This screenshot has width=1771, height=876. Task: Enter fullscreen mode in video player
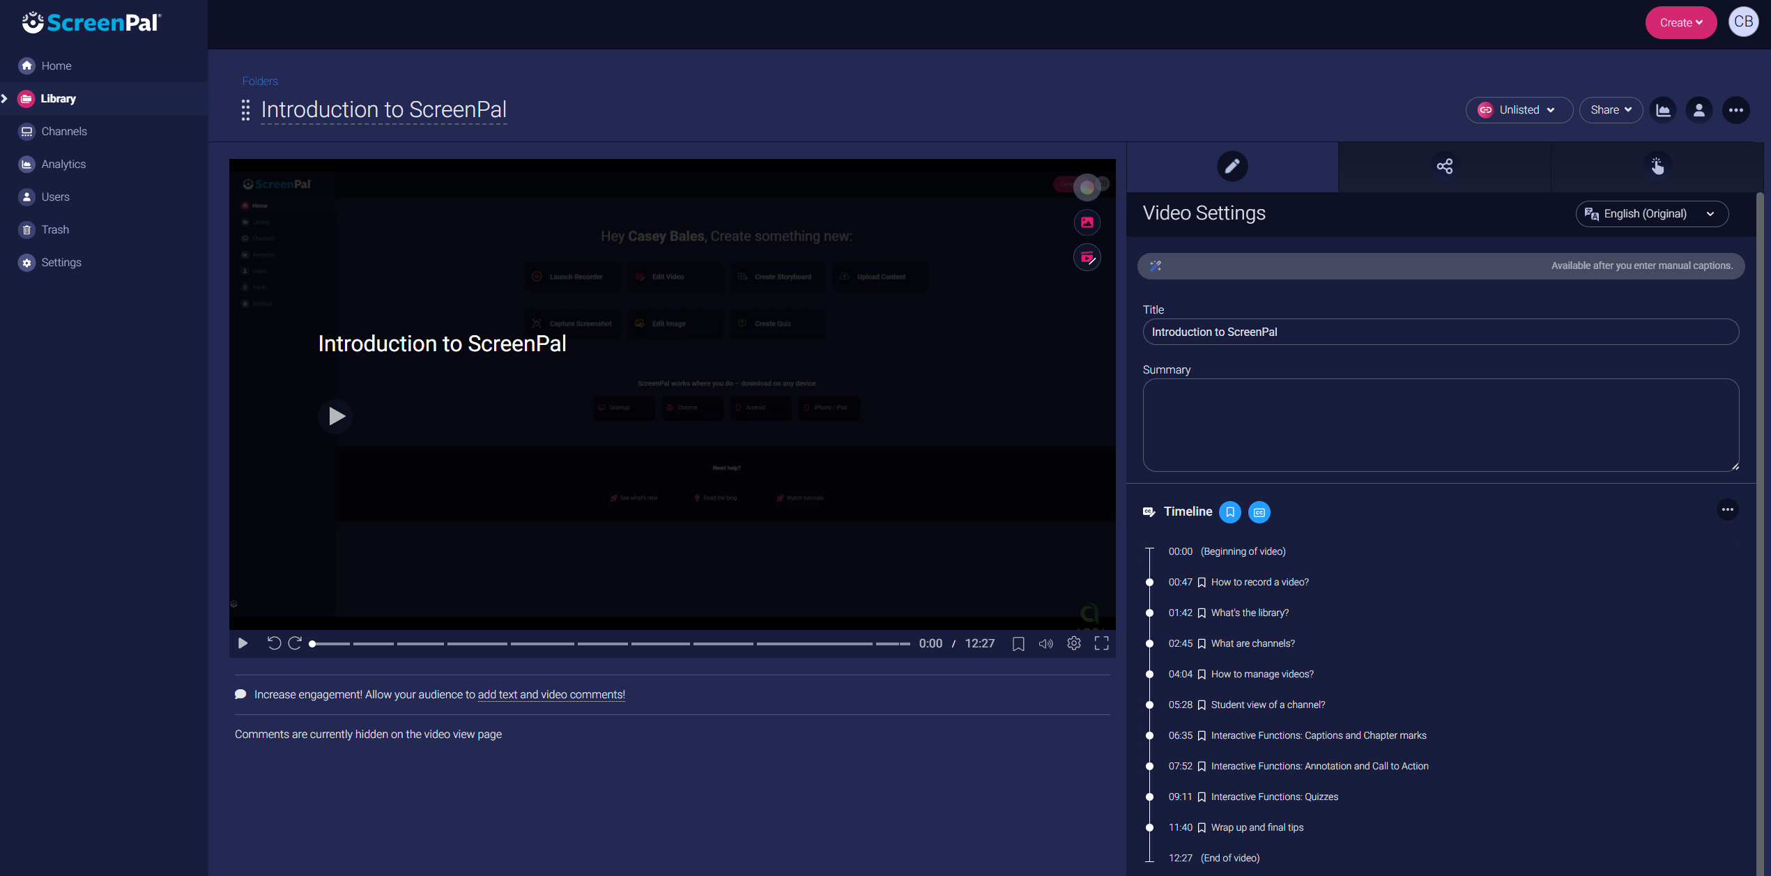click(x=1101, y=643)
